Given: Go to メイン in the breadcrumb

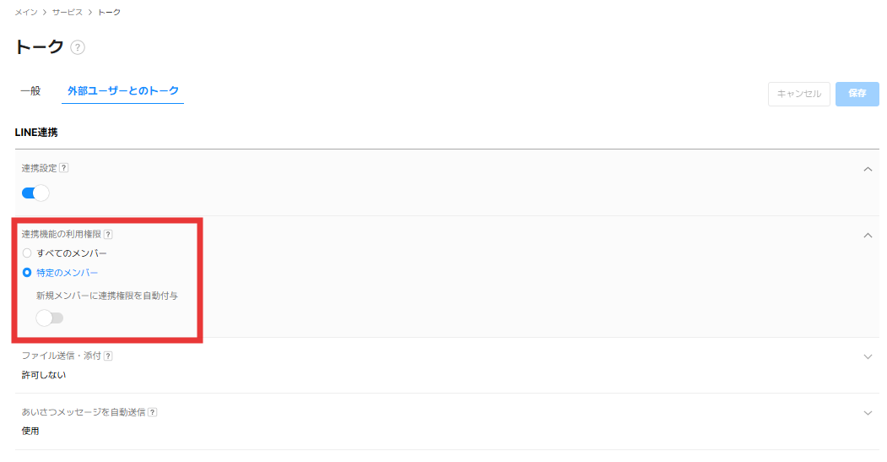Looking at the screenshot, I should click(x=26, y=13).
